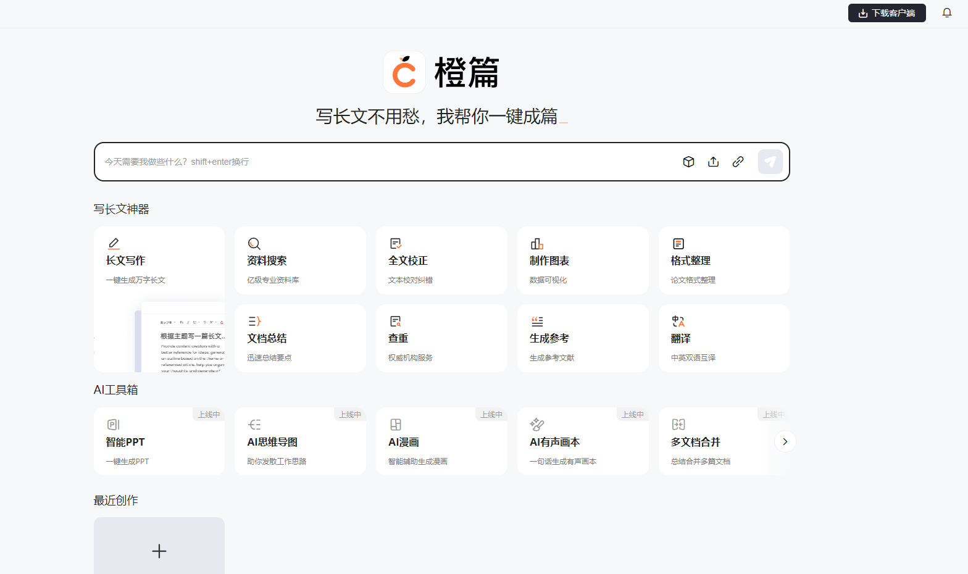The height and width of the screenshot is (574, 968).
Task: Open the 文档总结 card title
Action: [x=267, y=339]
